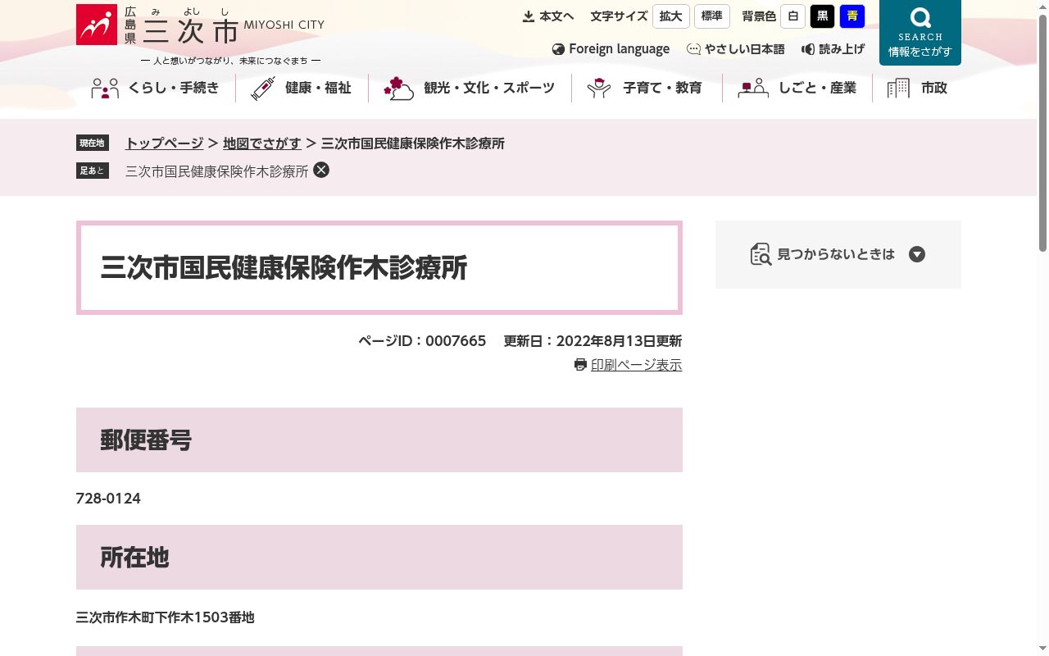Viewport: 1049px width, 656px height.
Task: Set background color to blue (青)
Action: (852, 16)
